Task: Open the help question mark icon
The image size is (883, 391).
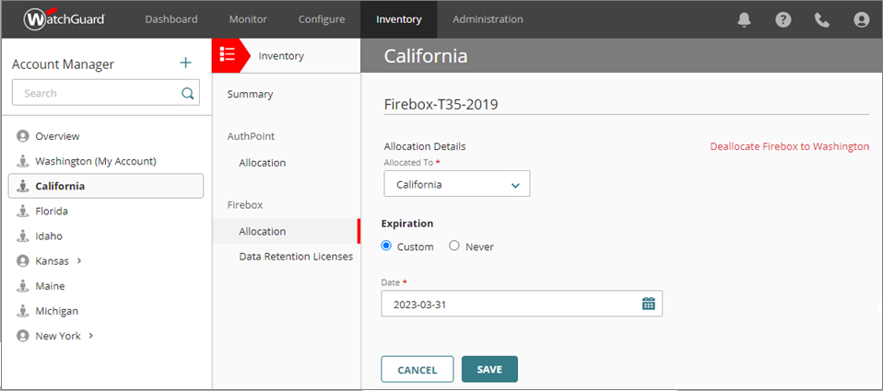Action: click(x=783, y=19)
